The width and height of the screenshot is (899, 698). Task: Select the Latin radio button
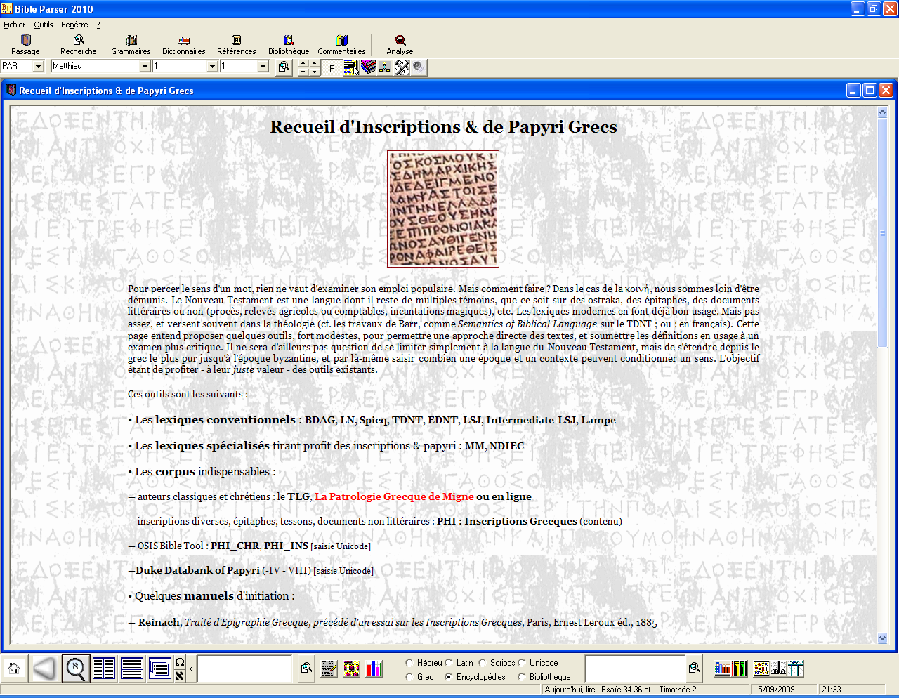pos(449,663)
